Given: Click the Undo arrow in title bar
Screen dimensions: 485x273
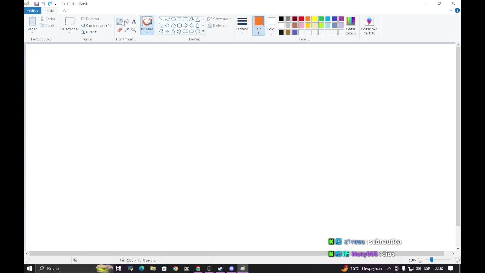Looking at the screenshot, I should pyautogui.click(x=43, y=3).
